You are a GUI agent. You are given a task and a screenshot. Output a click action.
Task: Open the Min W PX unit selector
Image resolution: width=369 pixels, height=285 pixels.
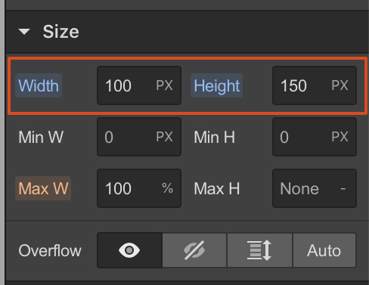164,137
